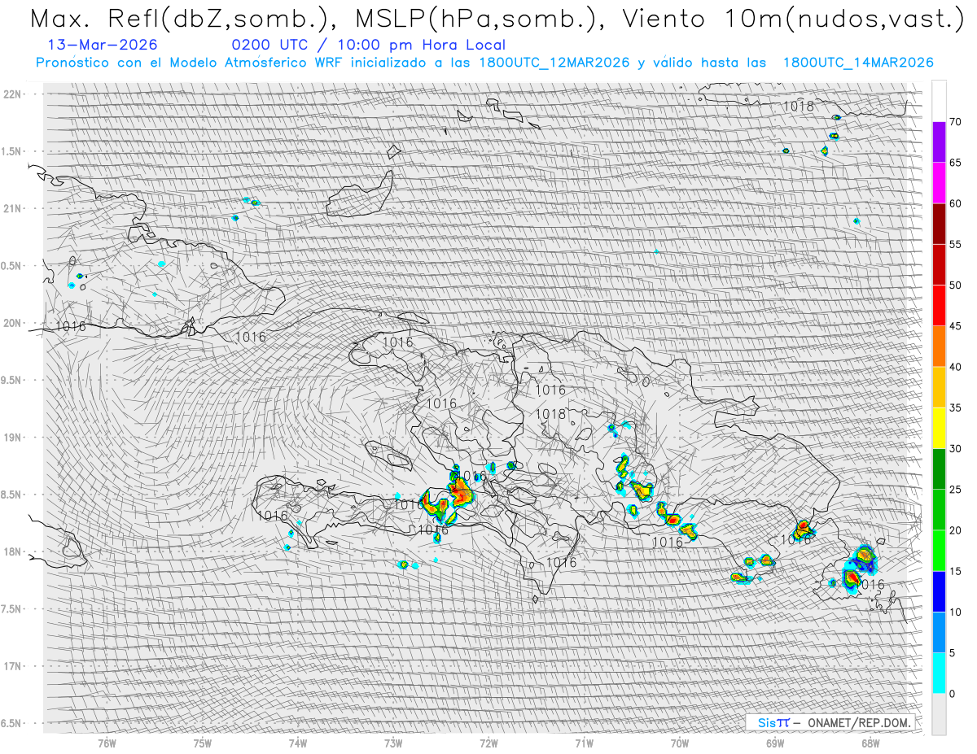
Task: Click the '9.5N' latitude axis label
Action: click(x=12, y=380)
